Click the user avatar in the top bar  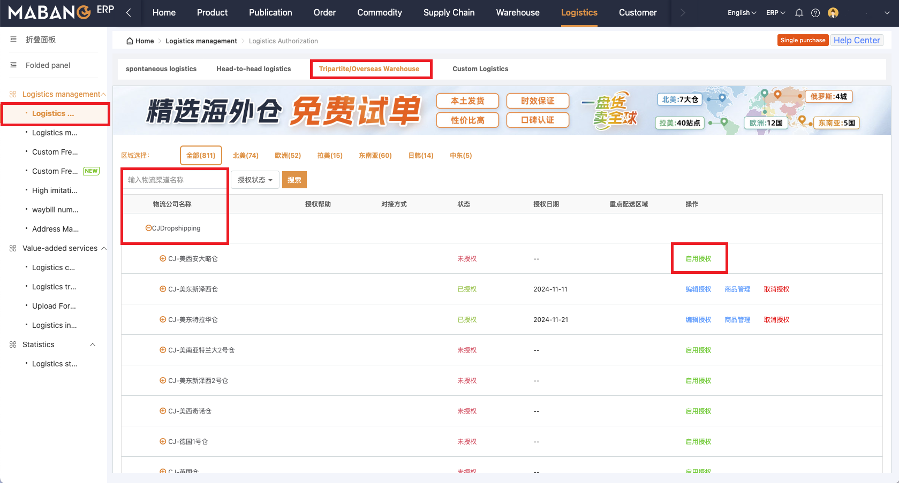pyautogui.click(x=833, y=12)
